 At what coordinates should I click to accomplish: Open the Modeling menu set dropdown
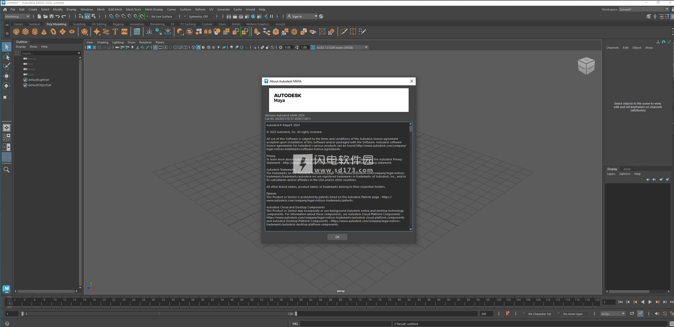pos(17,17)
